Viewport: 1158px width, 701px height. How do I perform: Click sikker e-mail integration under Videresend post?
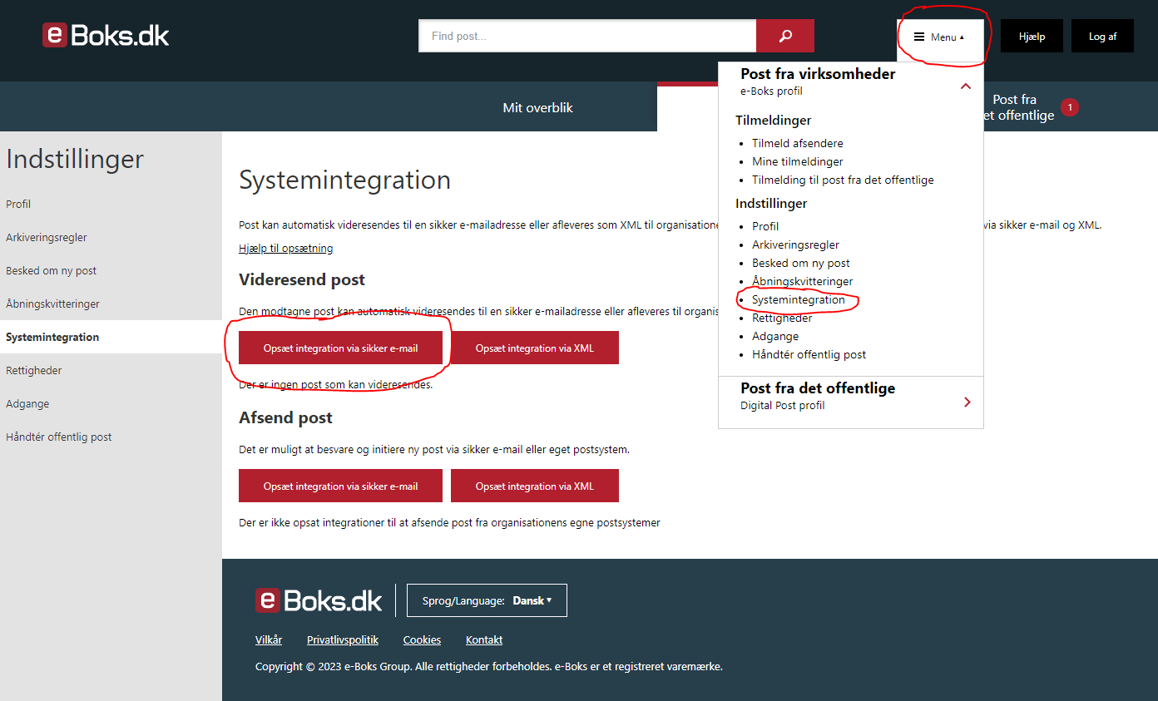340,348
